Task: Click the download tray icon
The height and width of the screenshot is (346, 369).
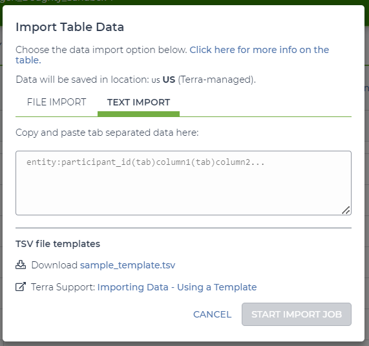Action: click(21, 265)
